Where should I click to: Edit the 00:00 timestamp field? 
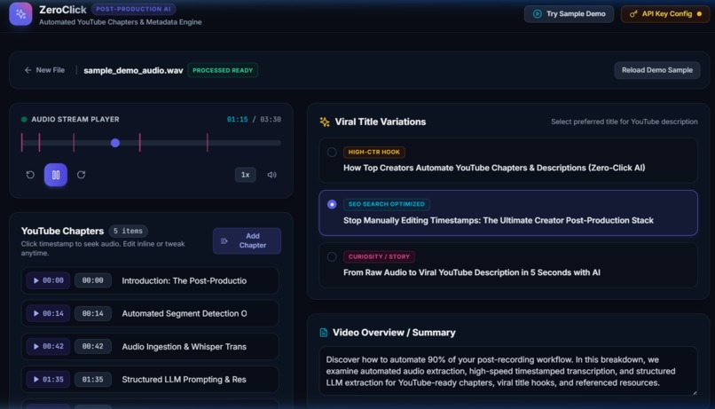[x=93, y=280]
